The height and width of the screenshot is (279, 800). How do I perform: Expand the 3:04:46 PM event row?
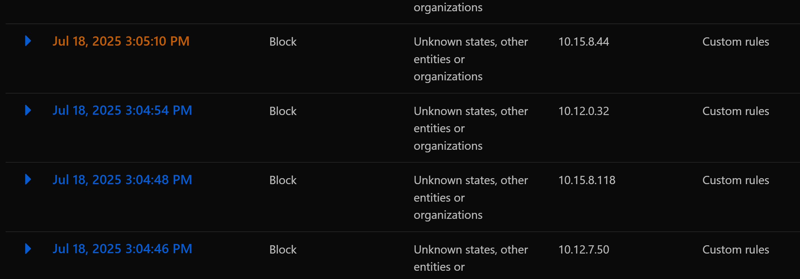click(28, 249)
